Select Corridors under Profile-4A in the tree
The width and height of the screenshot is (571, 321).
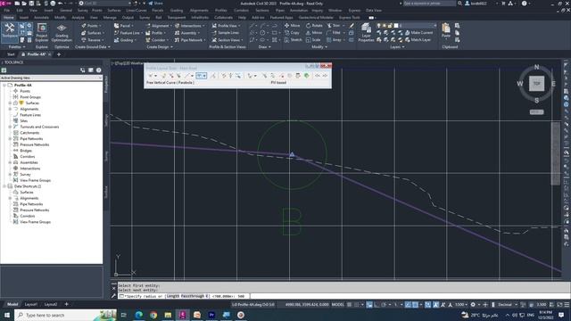pos(28,157)
